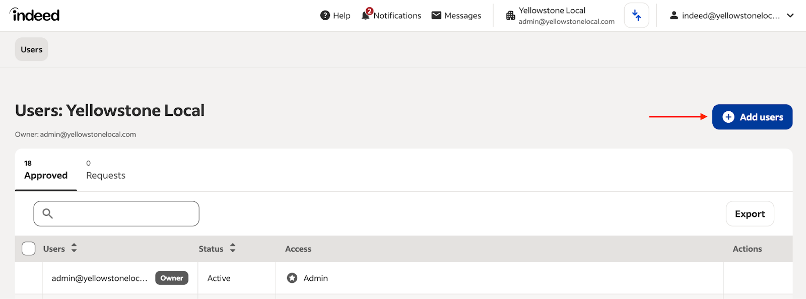Click the user profile person icon

point(674,16)
